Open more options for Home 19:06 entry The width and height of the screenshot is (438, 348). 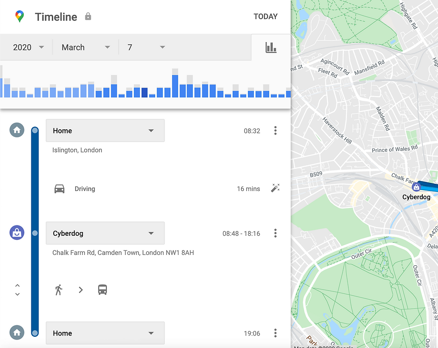[275, 333]
